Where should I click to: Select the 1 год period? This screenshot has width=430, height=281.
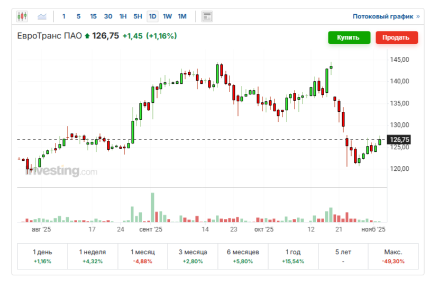click(293, 256)
